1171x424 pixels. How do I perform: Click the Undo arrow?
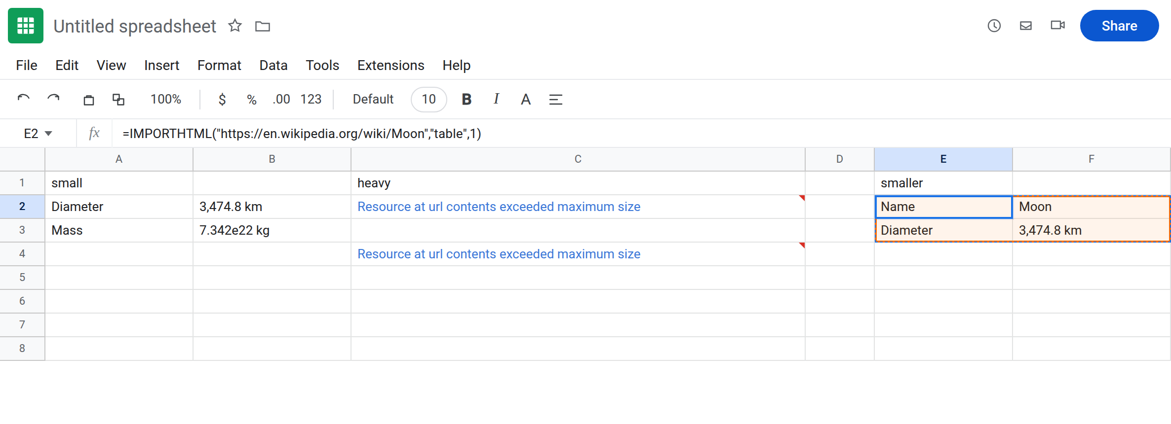pos(24,99)
